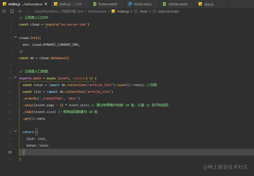
Task: Collapse the cloud.init block fold arrow
Action: point(15,37)
